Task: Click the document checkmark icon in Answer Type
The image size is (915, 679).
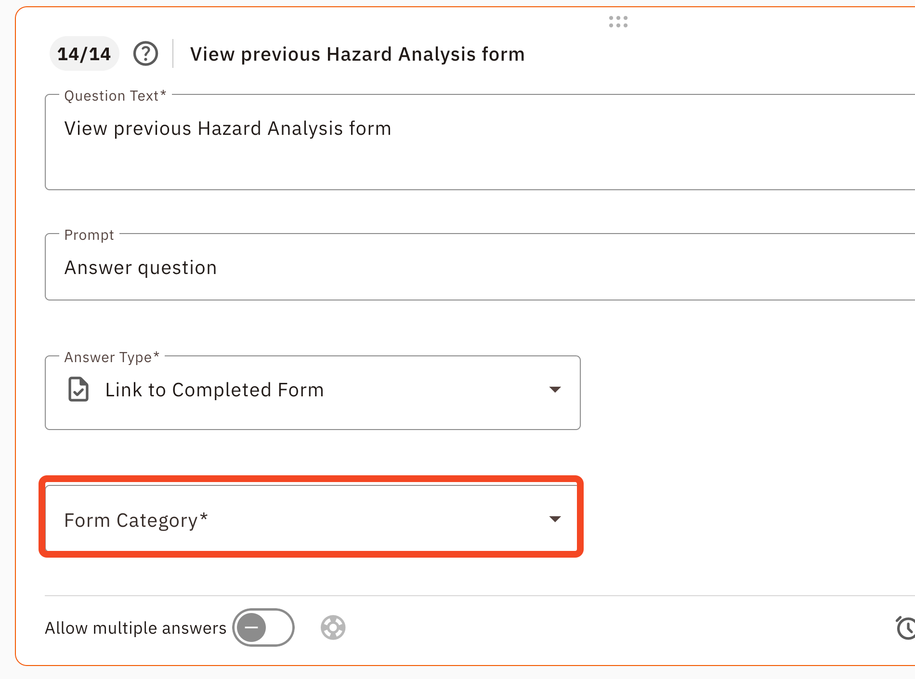Action: click(x=78, y=390)
